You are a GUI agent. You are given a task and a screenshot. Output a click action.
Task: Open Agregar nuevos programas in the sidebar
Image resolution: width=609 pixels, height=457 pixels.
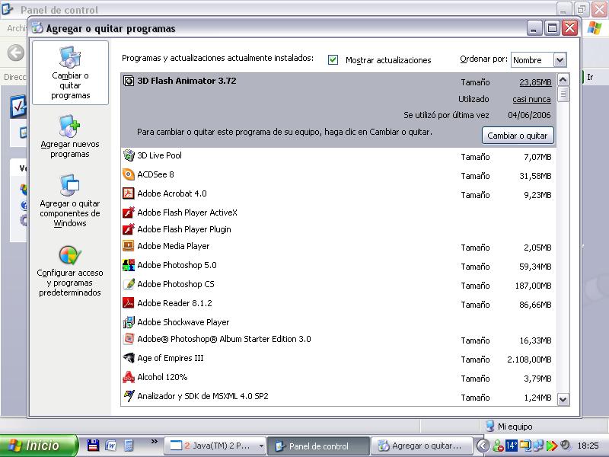point(70,125)
